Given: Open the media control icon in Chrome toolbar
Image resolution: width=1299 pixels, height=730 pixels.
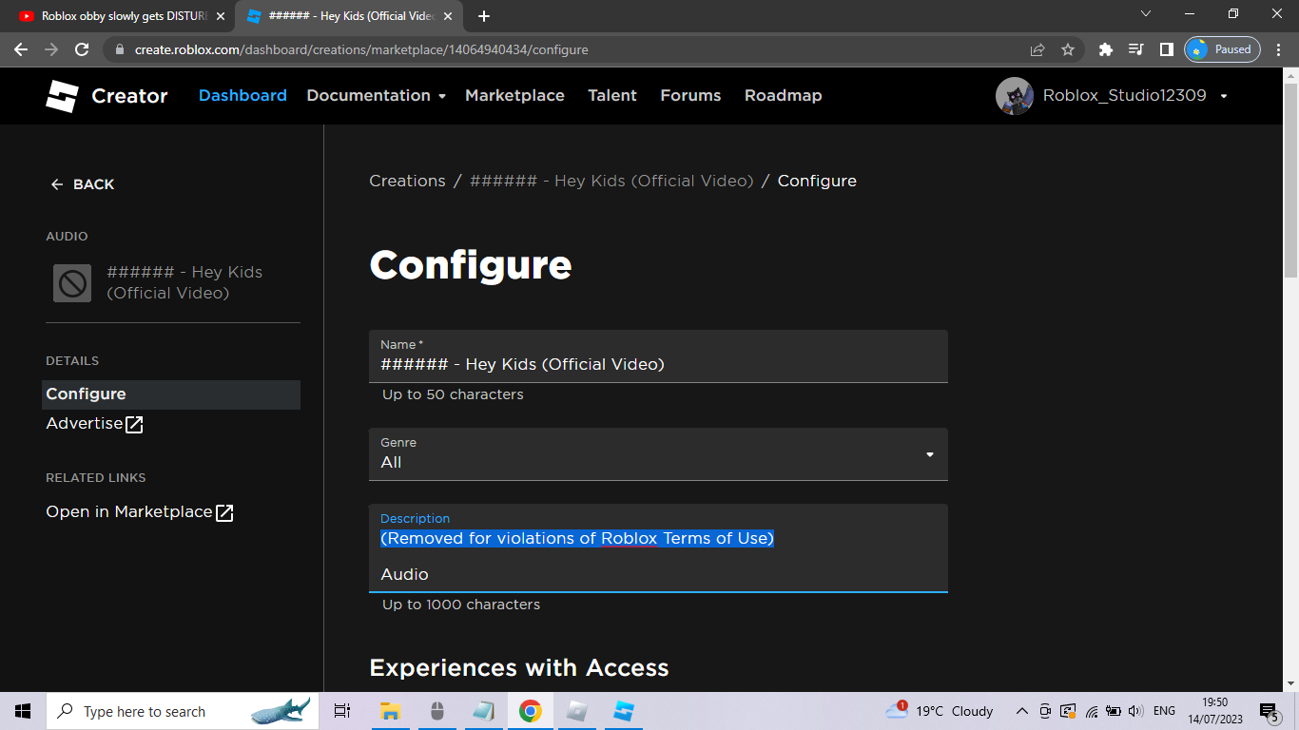Looking at the screenshot, I should pyautogui.click(x=1135, y=49).
